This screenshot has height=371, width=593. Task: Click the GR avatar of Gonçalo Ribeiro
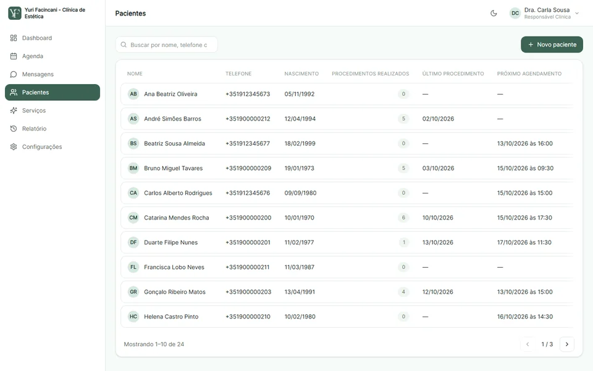click(x=133, y=292)
